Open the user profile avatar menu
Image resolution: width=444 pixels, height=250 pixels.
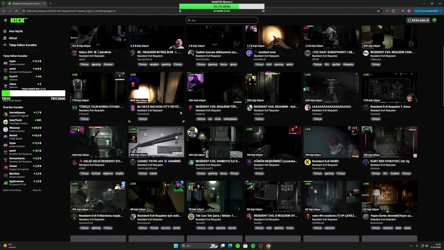click(x=434, y=20)
